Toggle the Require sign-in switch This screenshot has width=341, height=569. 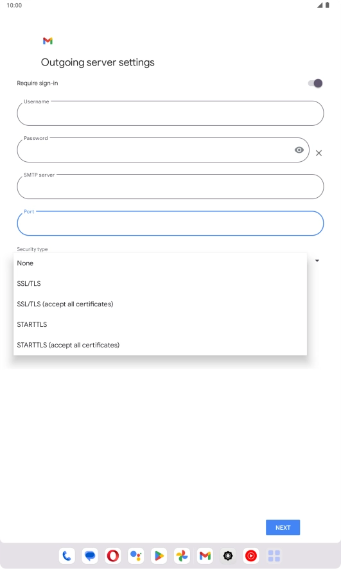coord(315,83)
